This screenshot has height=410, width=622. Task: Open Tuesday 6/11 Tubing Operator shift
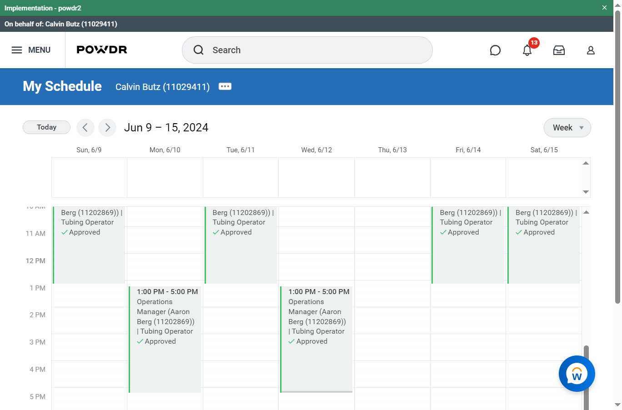pos(241,245)
